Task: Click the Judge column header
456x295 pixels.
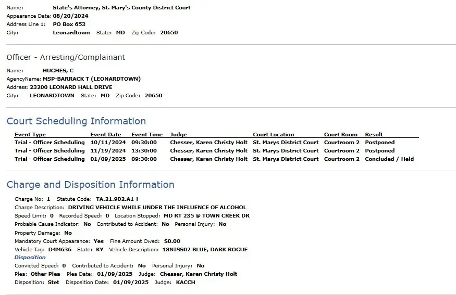Action: point(178,134)
